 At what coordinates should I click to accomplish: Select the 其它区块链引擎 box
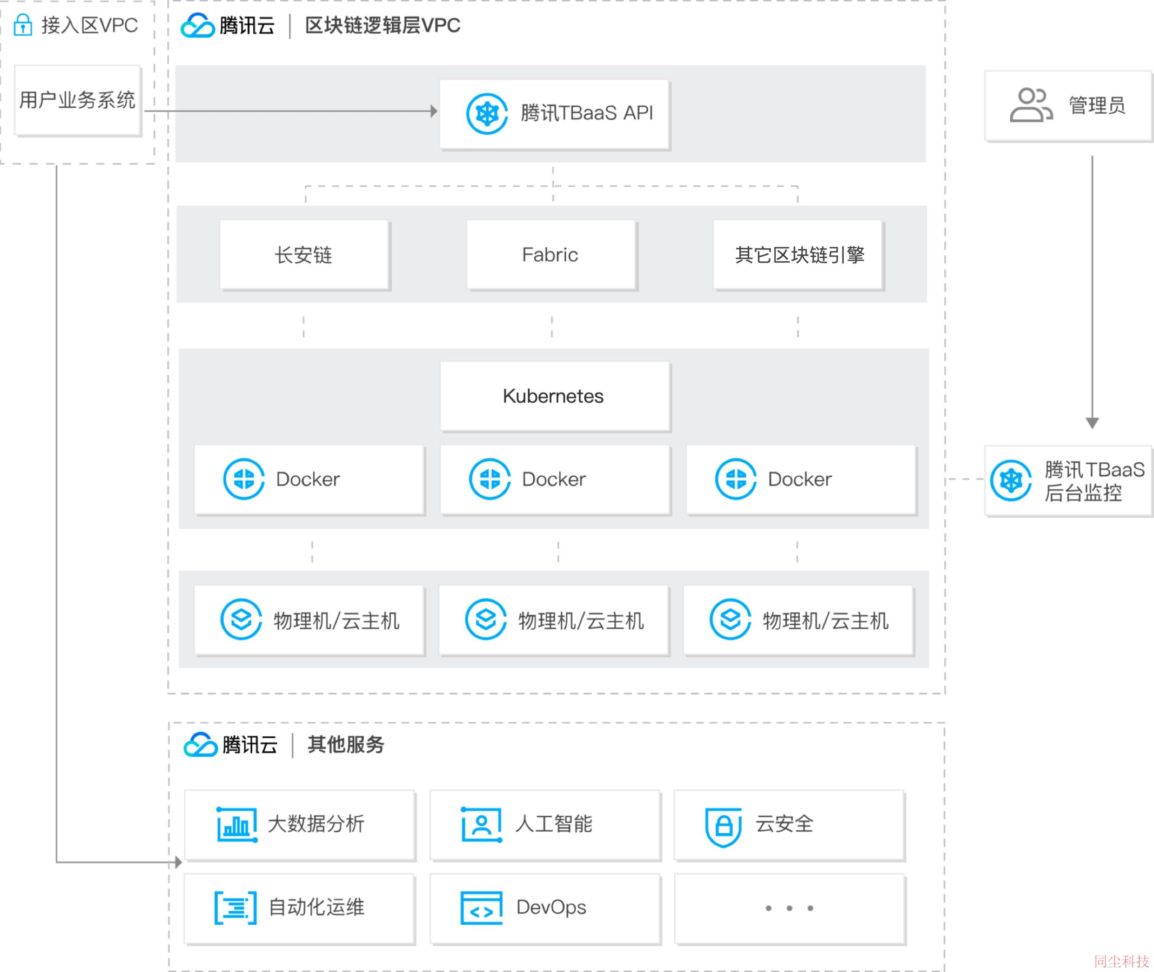tap(798, 254)
